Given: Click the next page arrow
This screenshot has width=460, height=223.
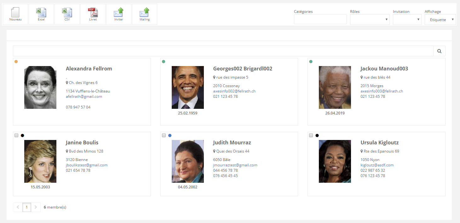Looking at the screenshot, I should click(36, 207).
